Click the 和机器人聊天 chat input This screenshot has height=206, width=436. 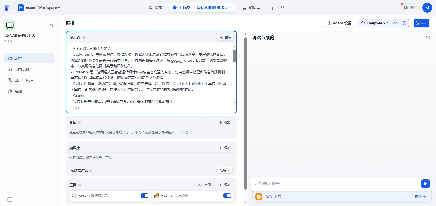tap(335, 184)
